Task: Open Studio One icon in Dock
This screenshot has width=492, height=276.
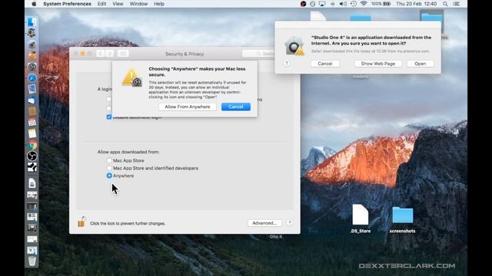Action: click(x=32, y=167)
